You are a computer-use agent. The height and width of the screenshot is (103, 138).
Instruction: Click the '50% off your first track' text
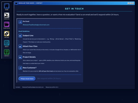(x=46, y=71)
